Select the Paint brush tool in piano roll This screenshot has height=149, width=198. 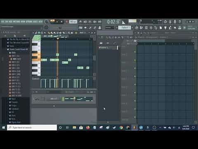tap(52, 33)
